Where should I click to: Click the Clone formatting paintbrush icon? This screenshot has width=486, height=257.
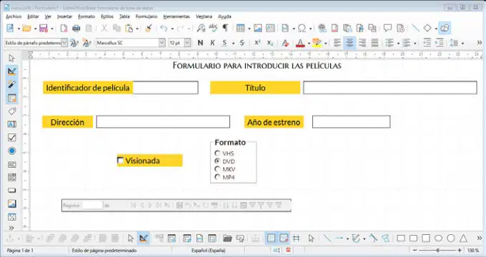[149, 28]
